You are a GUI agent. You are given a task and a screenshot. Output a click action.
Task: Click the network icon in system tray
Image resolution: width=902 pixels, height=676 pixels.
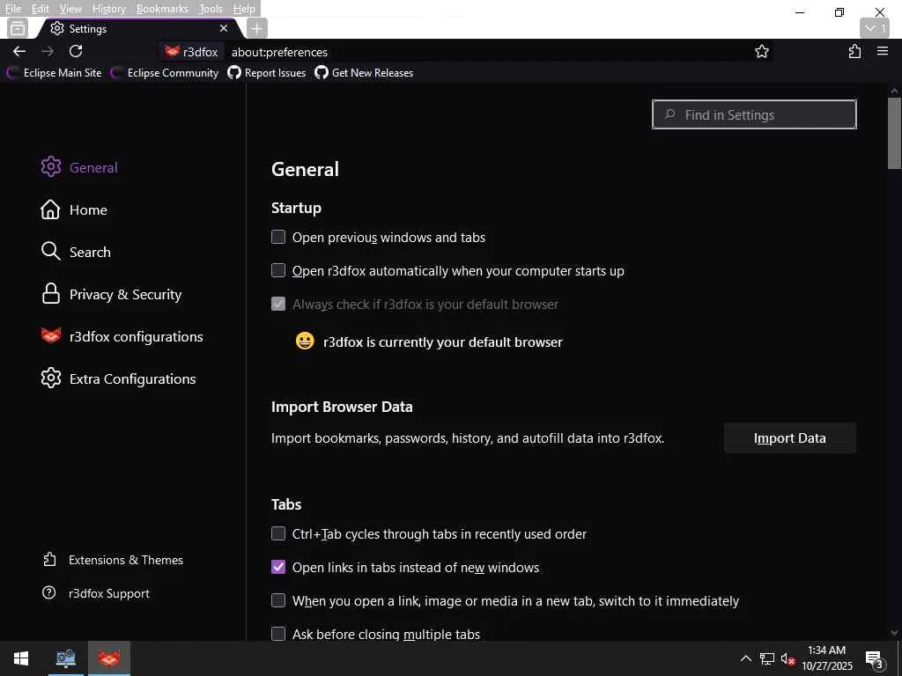click(767, 658)
